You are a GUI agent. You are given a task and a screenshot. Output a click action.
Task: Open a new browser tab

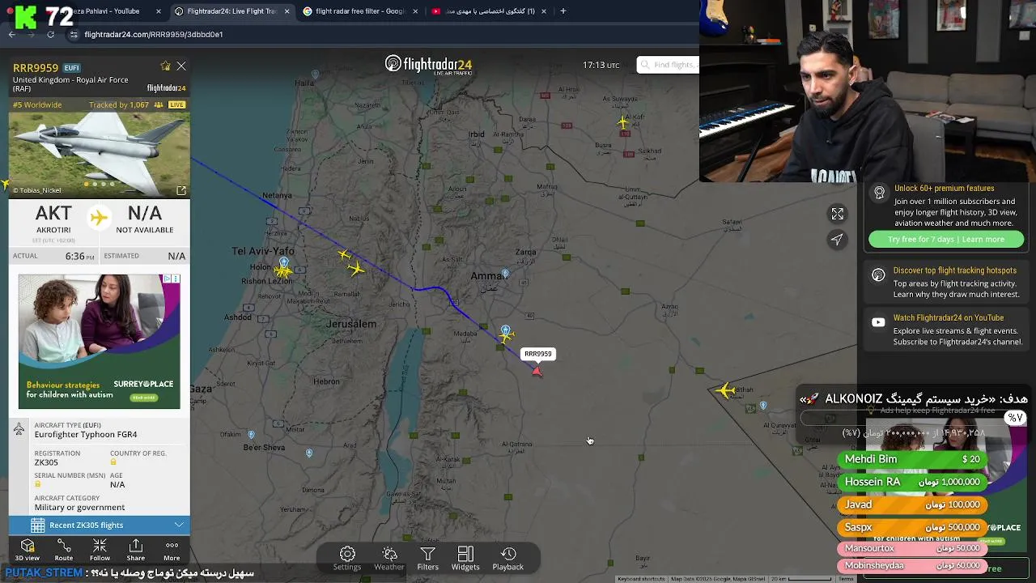563,11
